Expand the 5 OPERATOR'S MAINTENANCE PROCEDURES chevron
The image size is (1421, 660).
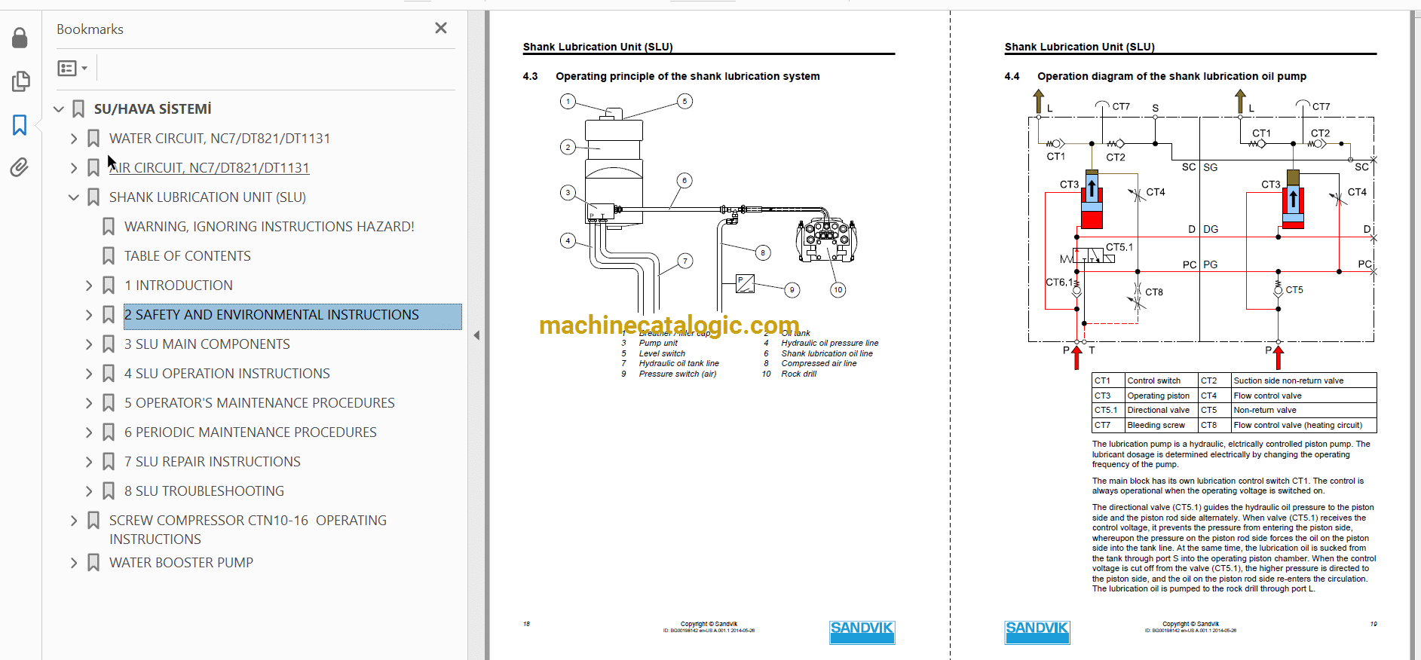click(89, 403)
